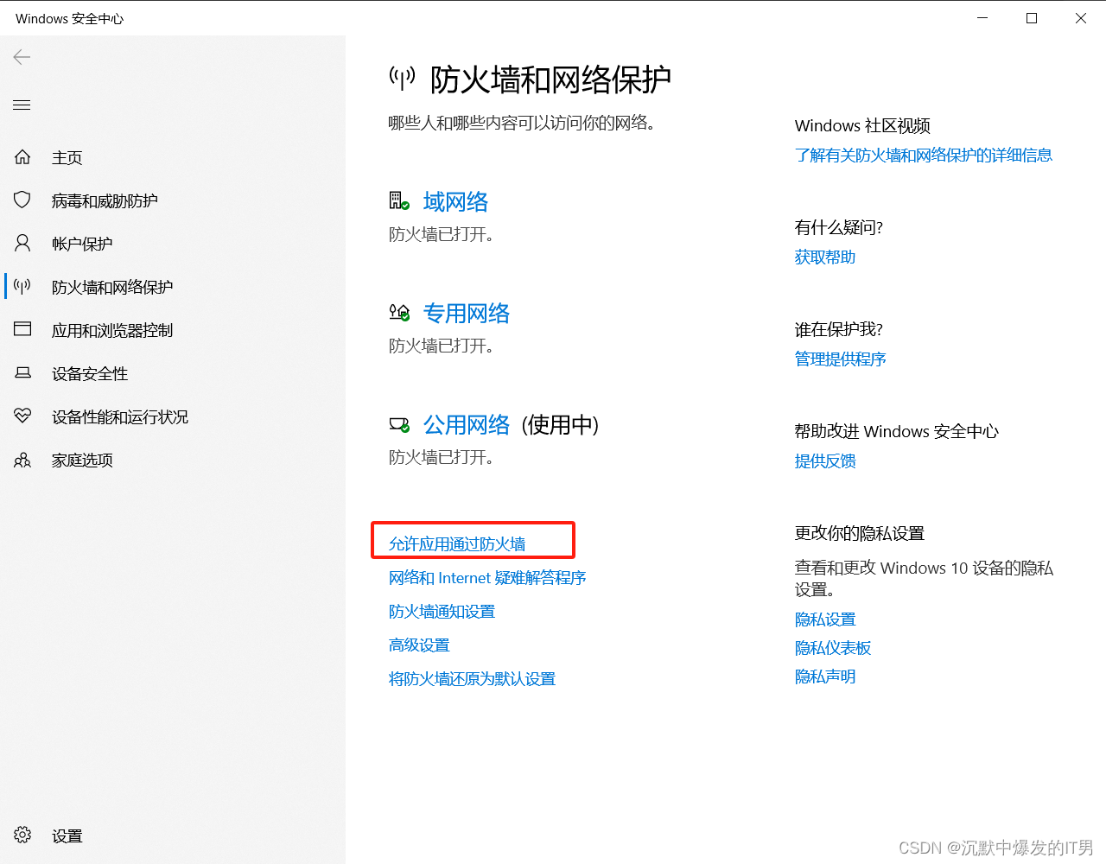The image size is (1106, 864).
Task: Click the 提供反馈 link
Action: pyautogui.click(x=825, y=461)
